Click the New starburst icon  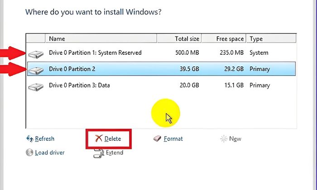pos(224,139)
